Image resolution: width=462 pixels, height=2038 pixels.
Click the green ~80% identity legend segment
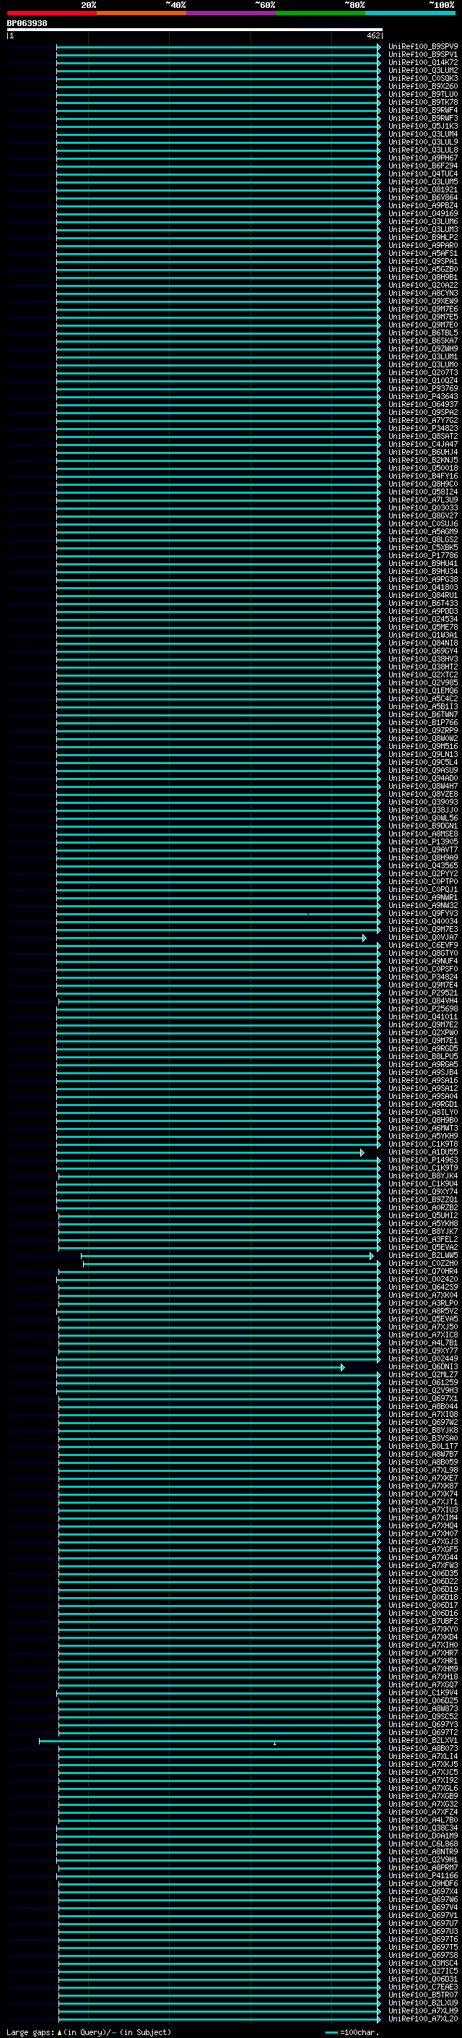click(x=320, y=13)
